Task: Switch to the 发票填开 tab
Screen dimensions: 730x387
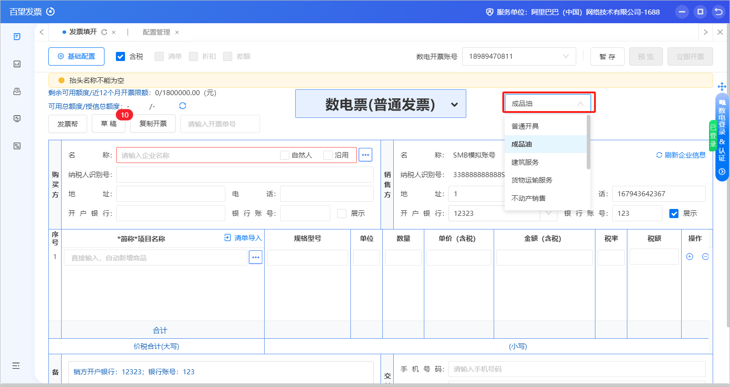Action: [x=83, y=32]
